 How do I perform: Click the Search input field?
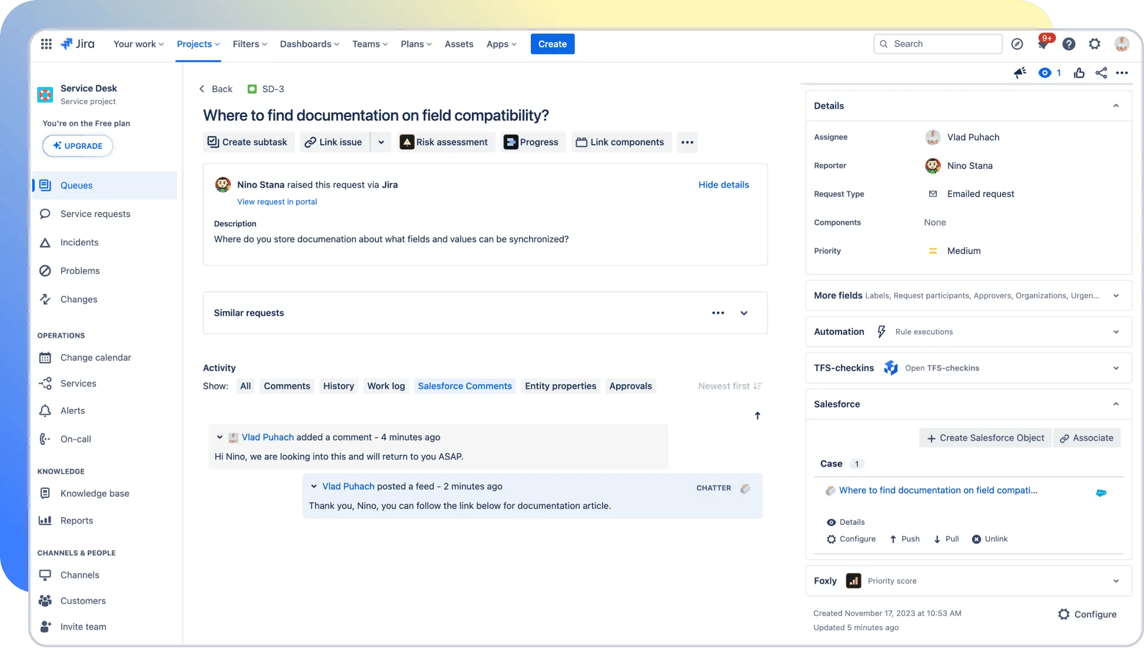coord(942,44)
